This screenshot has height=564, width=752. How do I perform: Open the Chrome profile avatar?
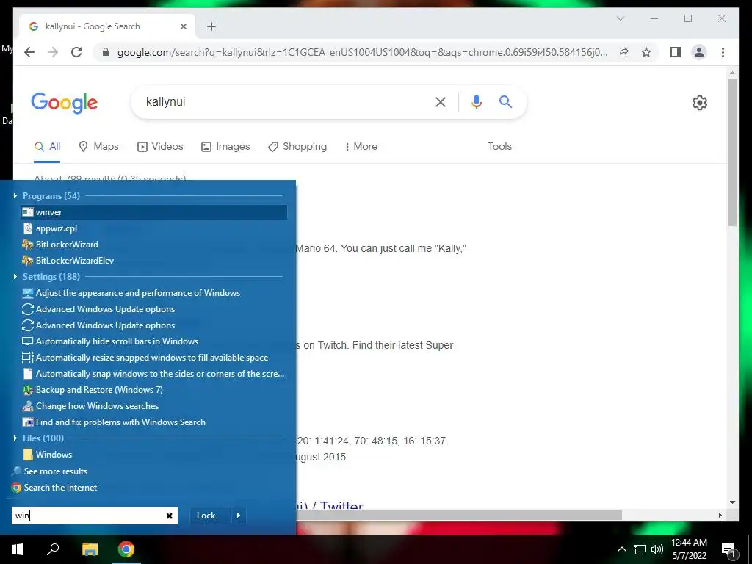point(699,52)
